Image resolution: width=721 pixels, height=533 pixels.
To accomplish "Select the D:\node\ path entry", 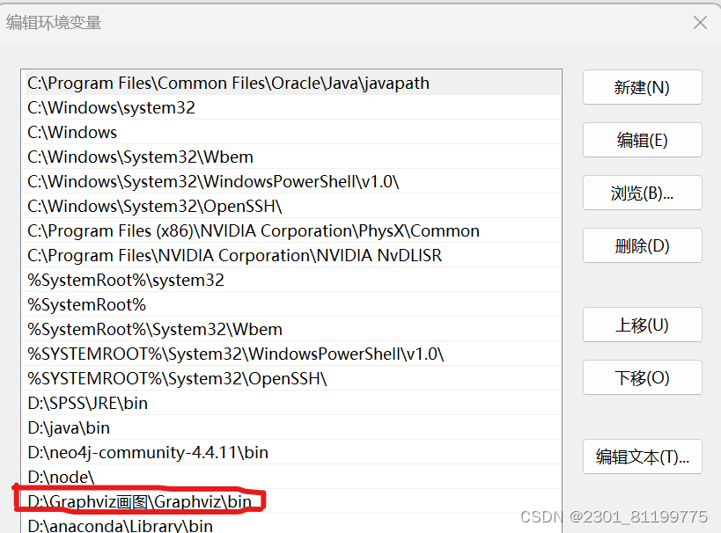I will point(70,476).
